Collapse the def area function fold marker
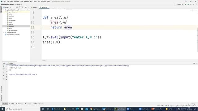This screenshot has height=111, width=198. click(x=41, y=18)
